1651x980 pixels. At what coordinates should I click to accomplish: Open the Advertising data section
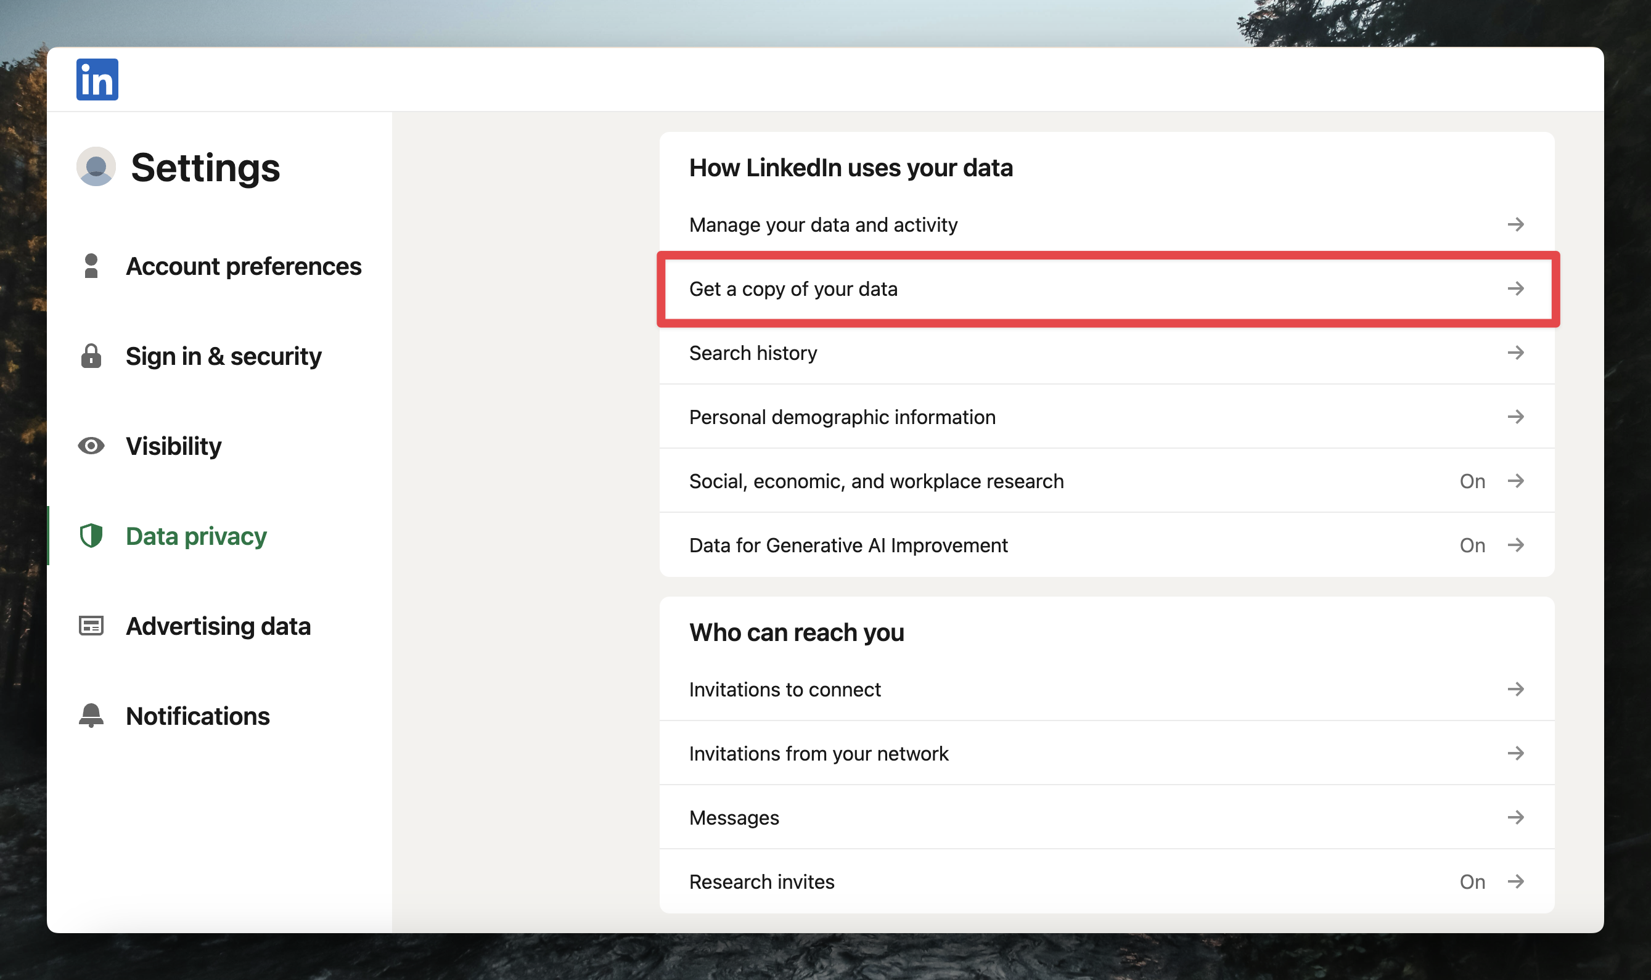[218, 626]
